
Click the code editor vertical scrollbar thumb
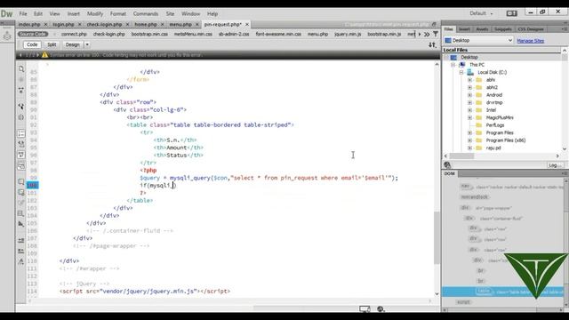click(x=437, y=237)
